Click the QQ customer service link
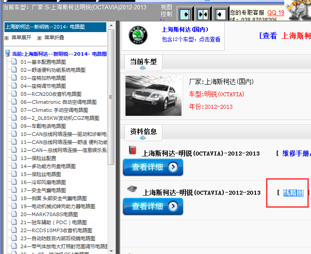Screen dimensions: 311x254 276,13
